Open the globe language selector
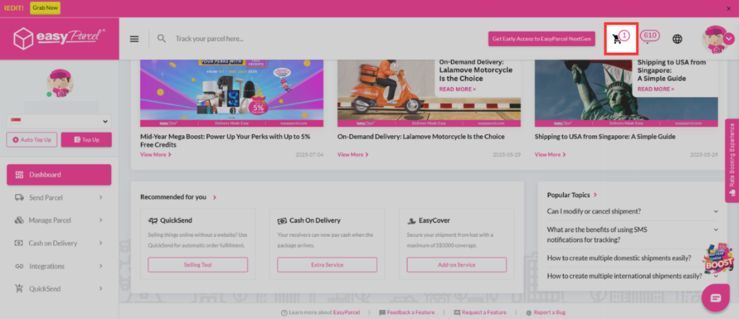This screenshot has height=319, width=739. click(677, 39)
